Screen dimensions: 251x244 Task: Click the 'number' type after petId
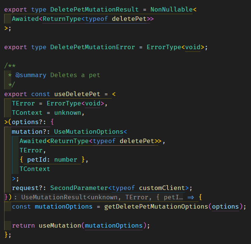(x=66, y=160)
